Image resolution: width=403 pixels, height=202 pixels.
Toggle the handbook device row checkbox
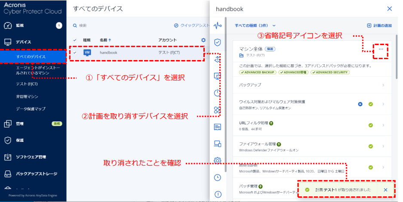coord(75,52)
